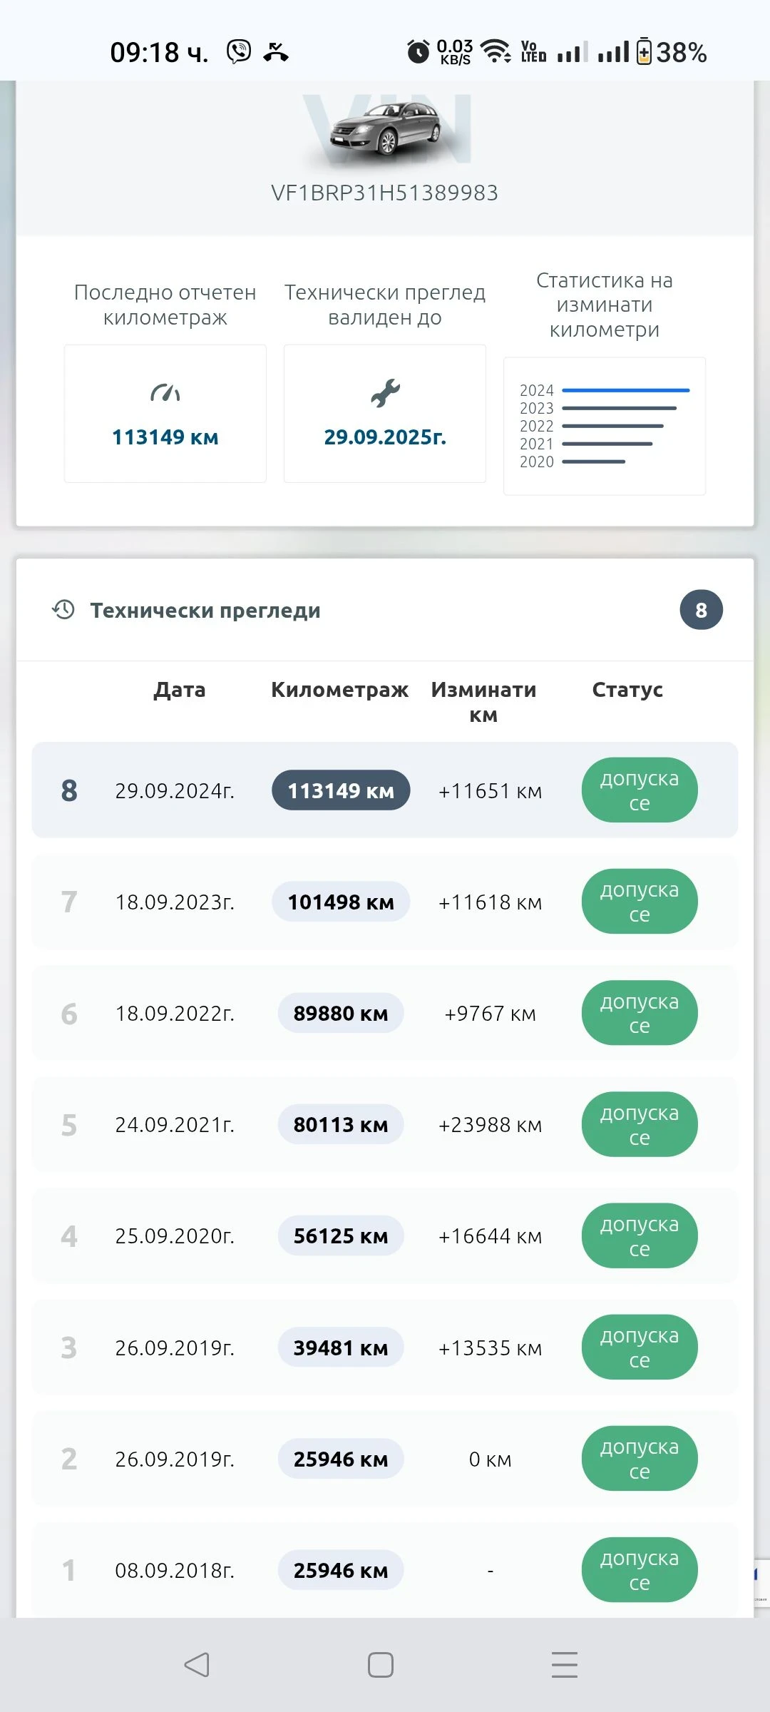Tap допуска се status on row 1
The image size is (770, 1712).
(x=639, y=1569)
